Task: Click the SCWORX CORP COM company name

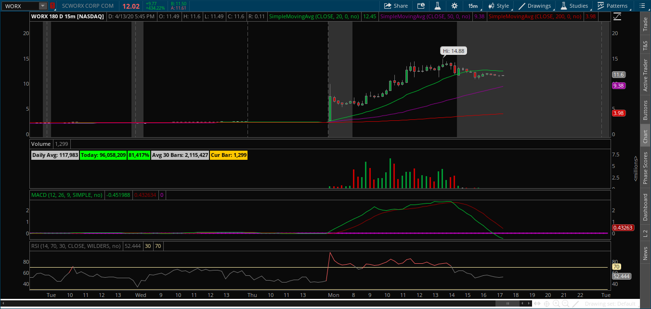Action: click(x=88, y=6)
